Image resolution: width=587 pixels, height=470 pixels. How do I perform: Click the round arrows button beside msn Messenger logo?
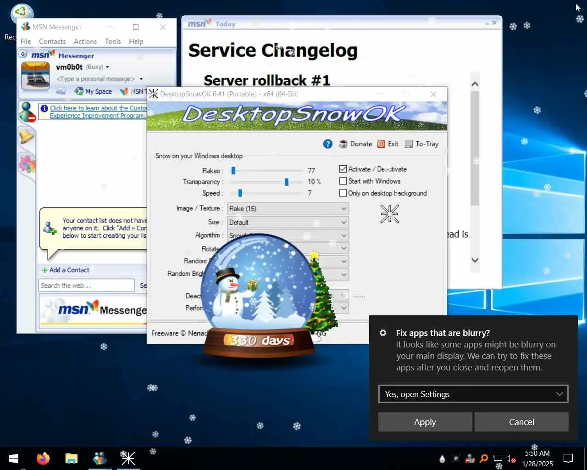(23, 54)
